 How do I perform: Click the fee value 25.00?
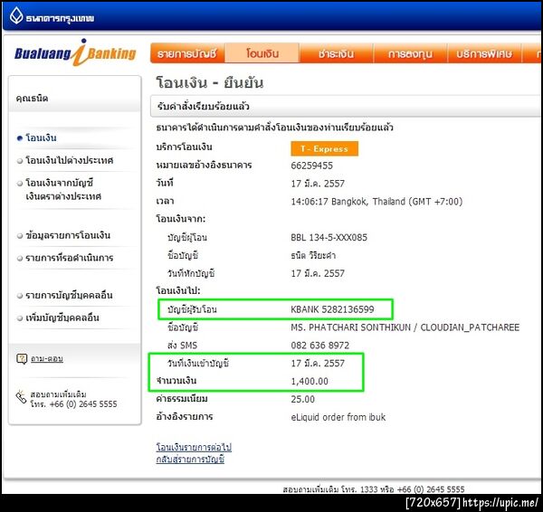pos(302,399)
